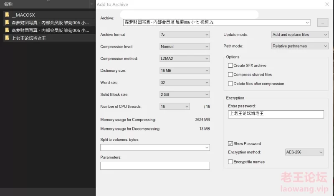Image resolution: width=334 pixels, height=196 pixels.
Task: Click the __MACOSX folder icon
Action: pyautogui.click(x=7, y=15)
